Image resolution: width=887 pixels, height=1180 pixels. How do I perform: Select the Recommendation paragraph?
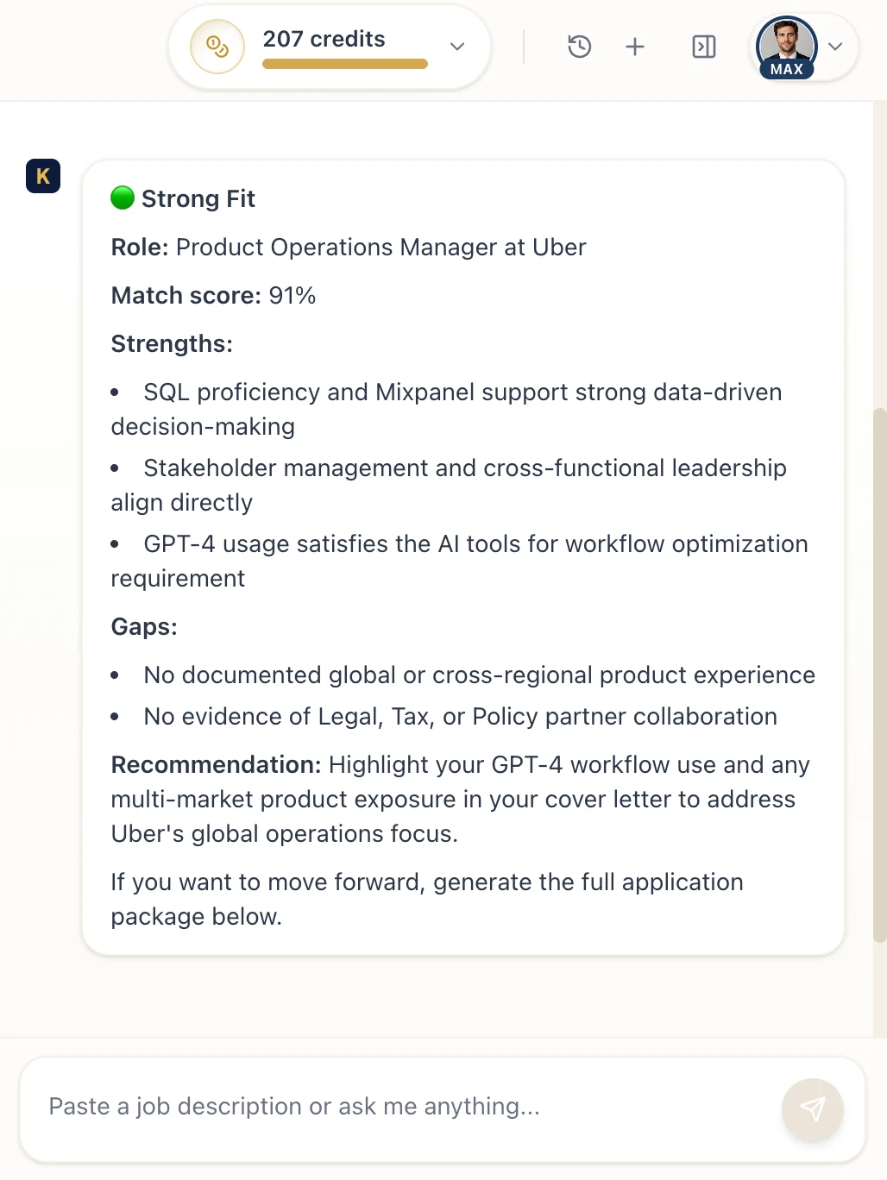coord(459,799)
